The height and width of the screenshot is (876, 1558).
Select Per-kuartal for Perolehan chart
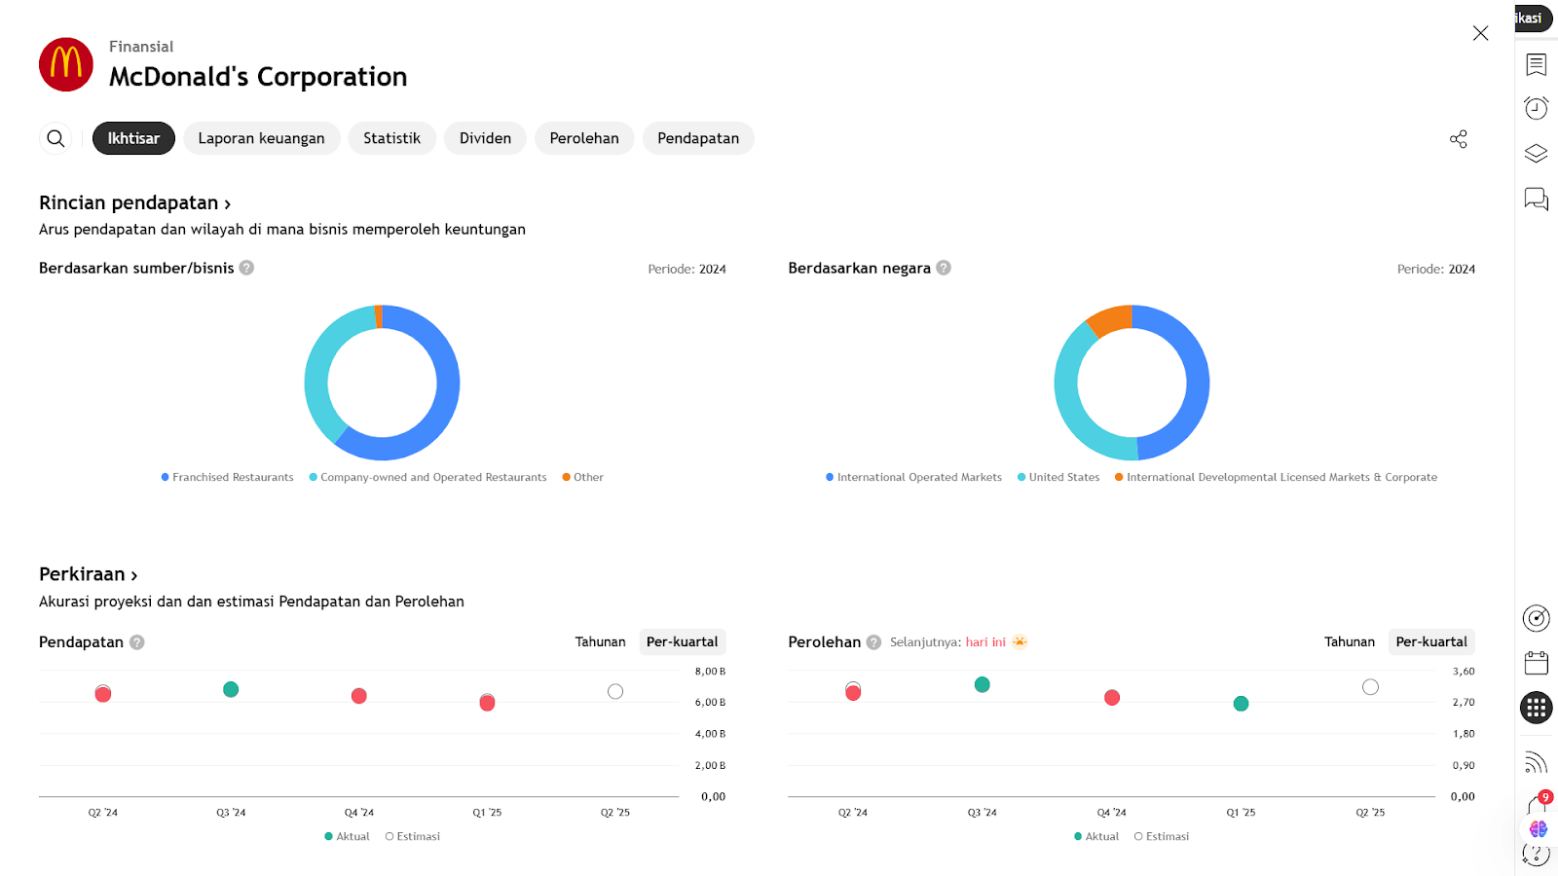tap(1430, 642)
